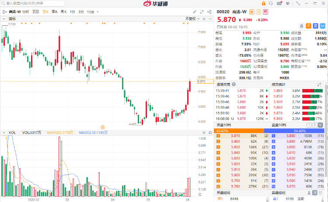Click the 16:08:08 tick trade row
This screenshot has height=202, width=328.
(x=242, y=119)
